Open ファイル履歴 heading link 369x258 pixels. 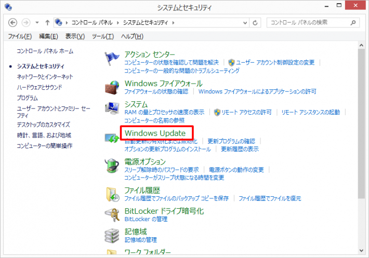click(142, 191)
